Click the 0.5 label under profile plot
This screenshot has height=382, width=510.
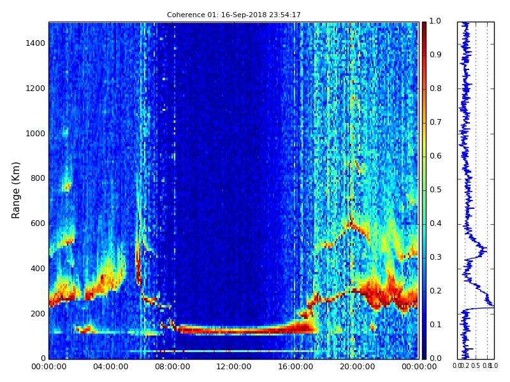pyautogui.click(x=476, y=365)
